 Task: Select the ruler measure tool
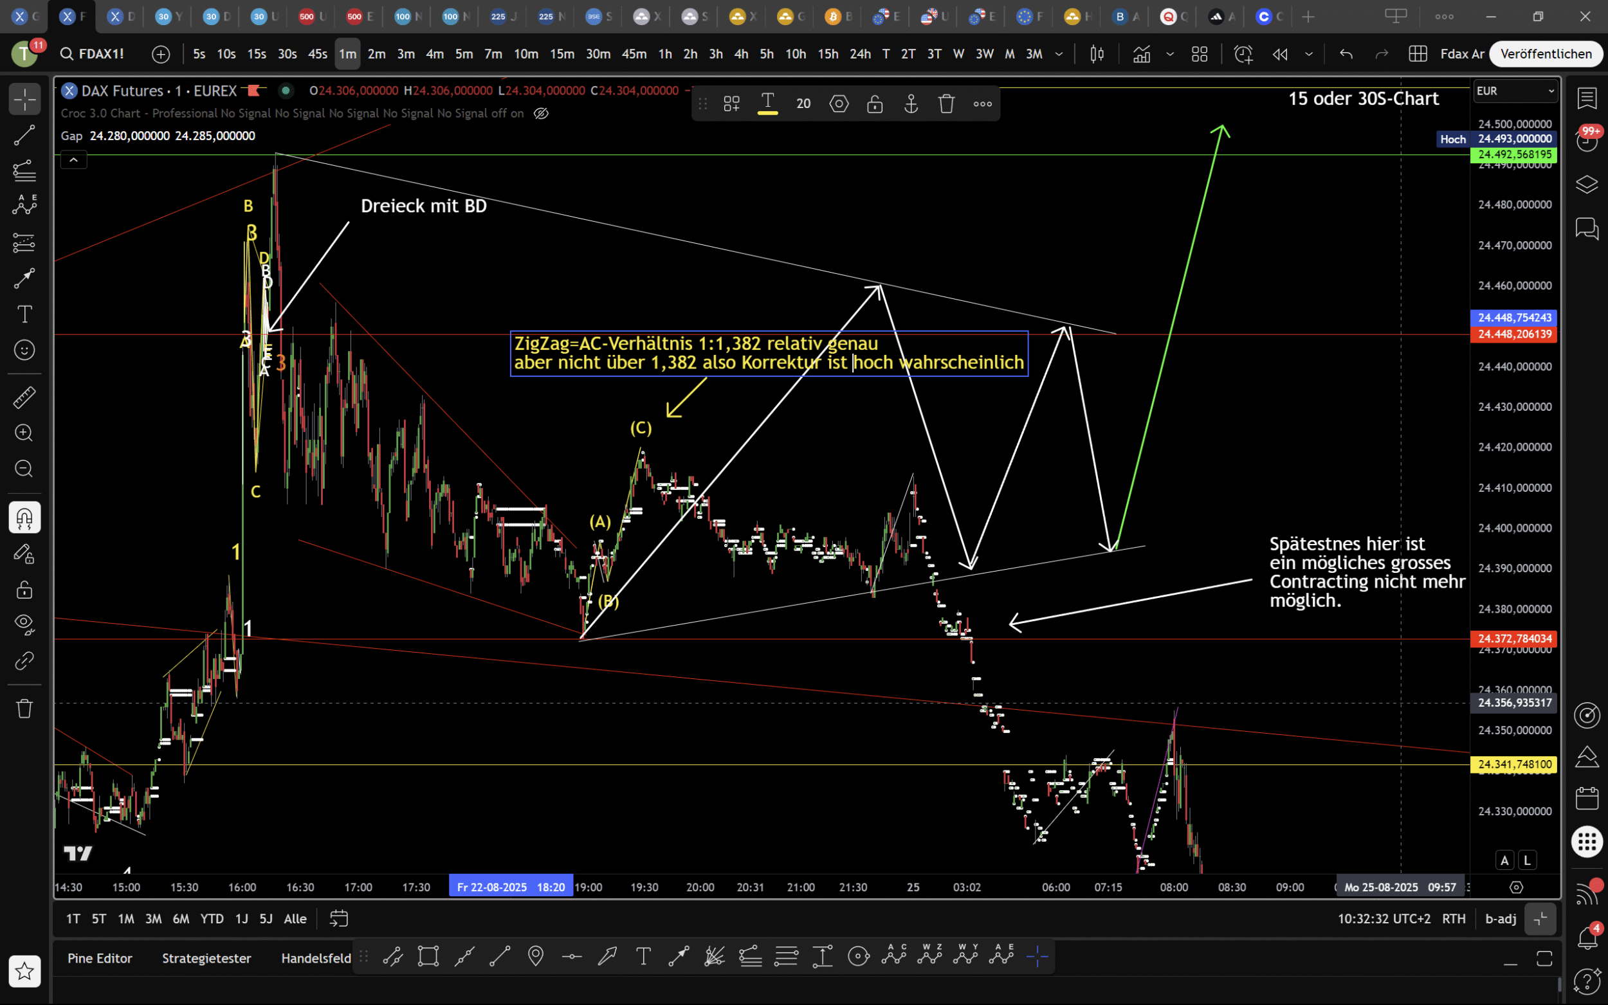pyautogui.click(x=24, y=397)
